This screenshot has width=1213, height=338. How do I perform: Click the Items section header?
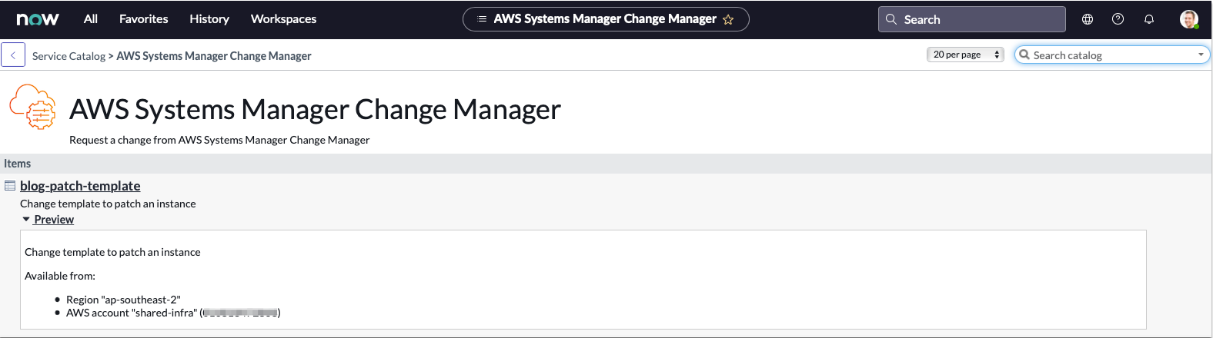pos(606,164)
